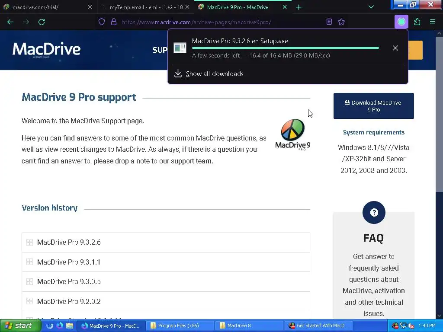
Task: Click the FAQ question mark icon
Action: 374,212
